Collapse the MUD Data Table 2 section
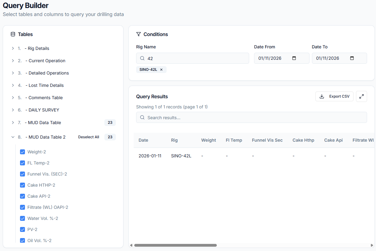The height and width of the screenshot is (251, 376). tap(13, 137)
